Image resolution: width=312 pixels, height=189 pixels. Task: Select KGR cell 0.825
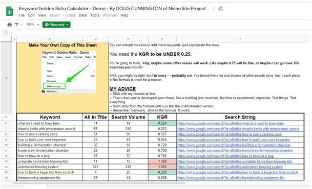(x=162, y=178)
